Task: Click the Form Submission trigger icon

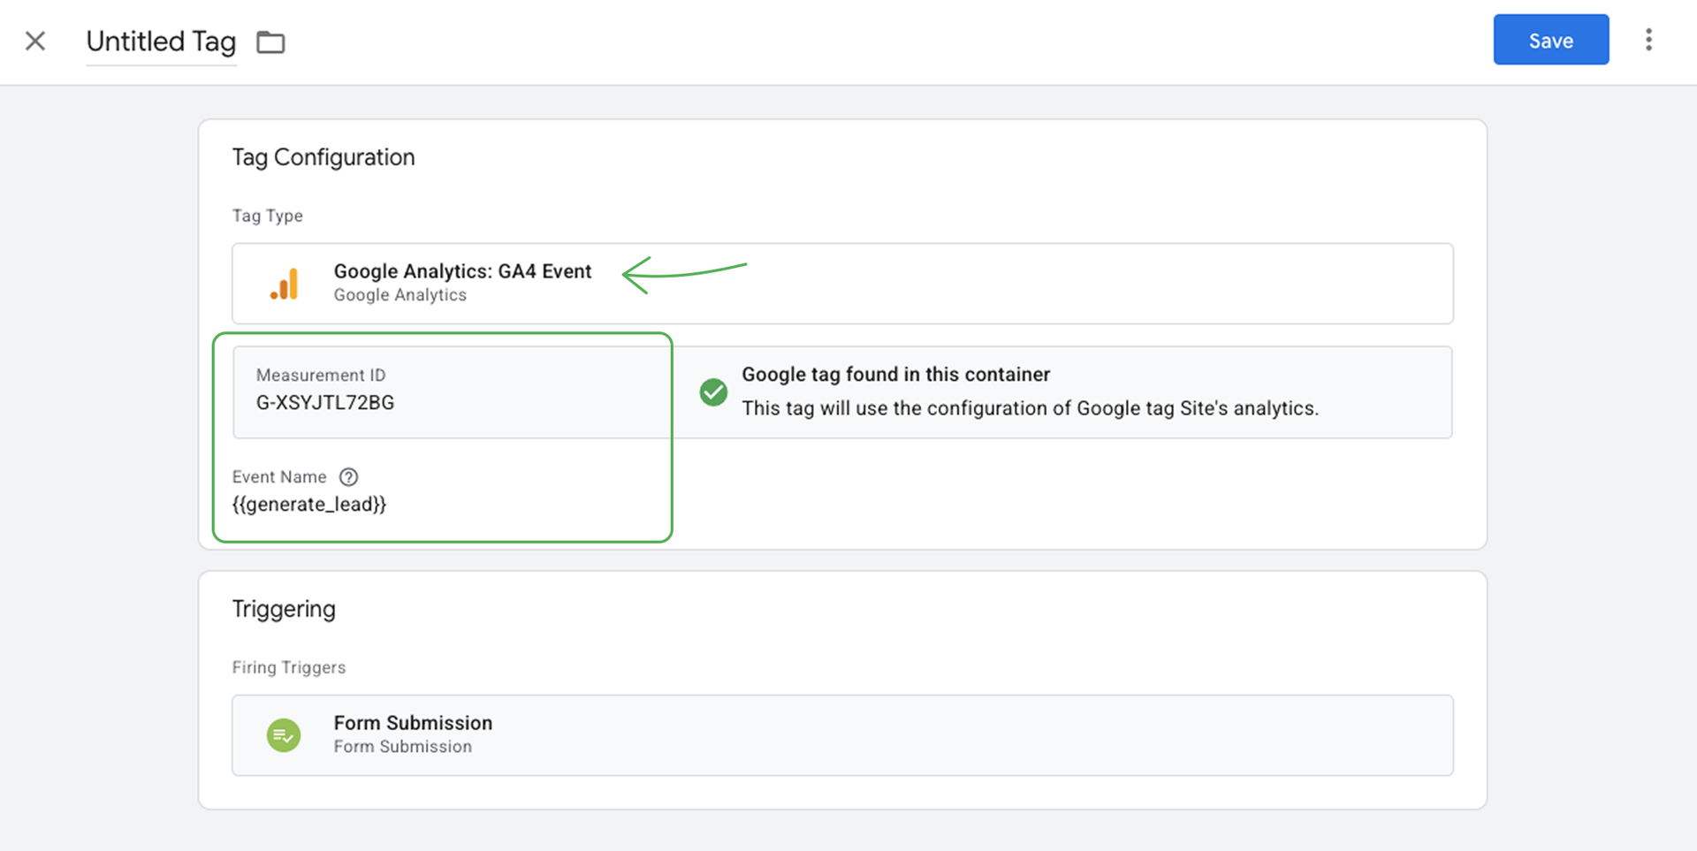Action: [284, 735]
